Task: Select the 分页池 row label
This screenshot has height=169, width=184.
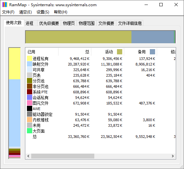Action: point(39,81)
